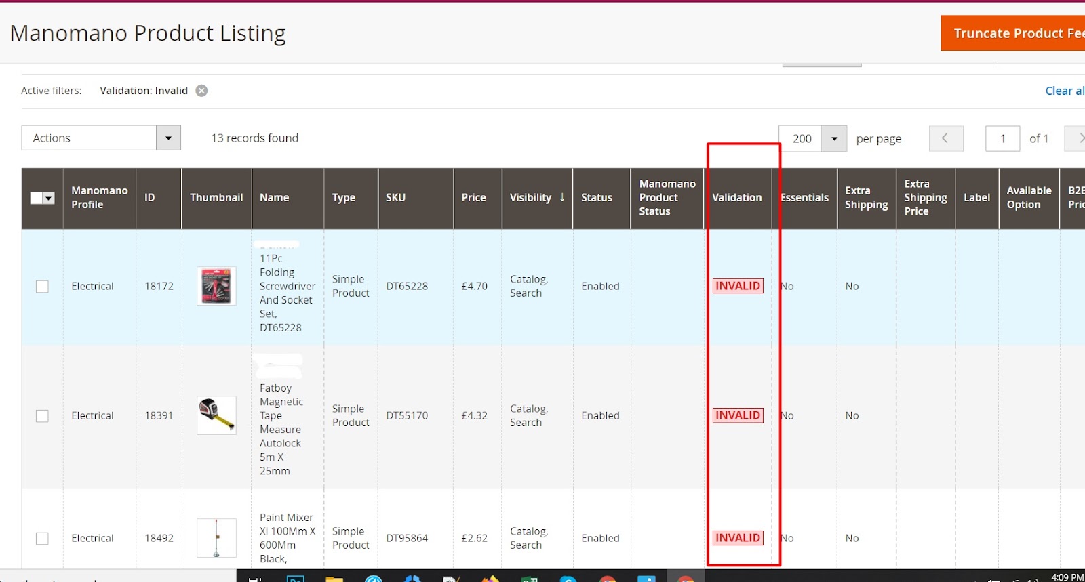Open thumbnail of the Fatboy Magnetic Tape Measure
This screenshot has width=1085, height=582.
coord(216,415)
